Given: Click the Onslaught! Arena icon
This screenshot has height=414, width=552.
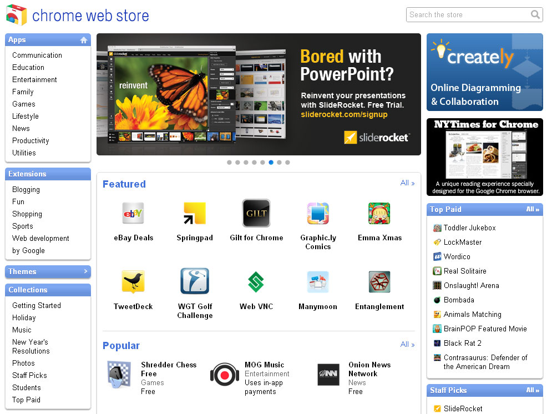Looking at the screenshot, I should point(437,285).
